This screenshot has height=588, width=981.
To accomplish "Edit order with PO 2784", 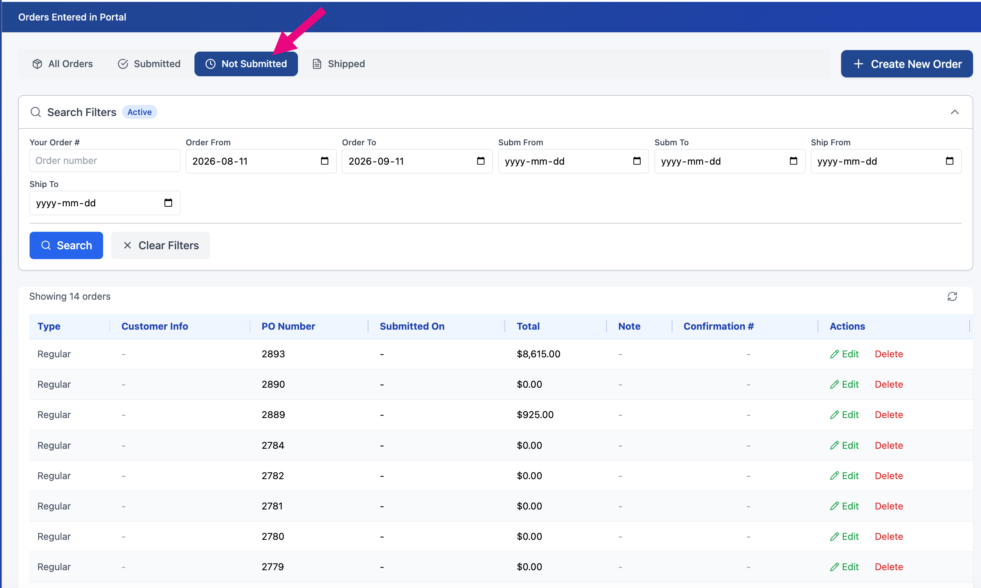I will tap(844, 445).
